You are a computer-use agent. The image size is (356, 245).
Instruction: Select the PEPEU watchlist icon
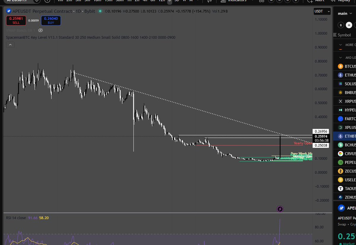[341, 162]
